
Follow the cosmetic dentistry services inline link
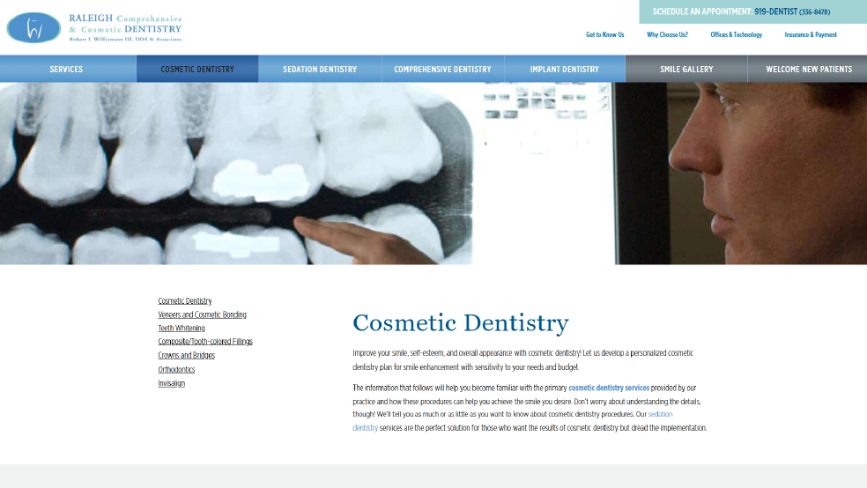tap(609, 388)
